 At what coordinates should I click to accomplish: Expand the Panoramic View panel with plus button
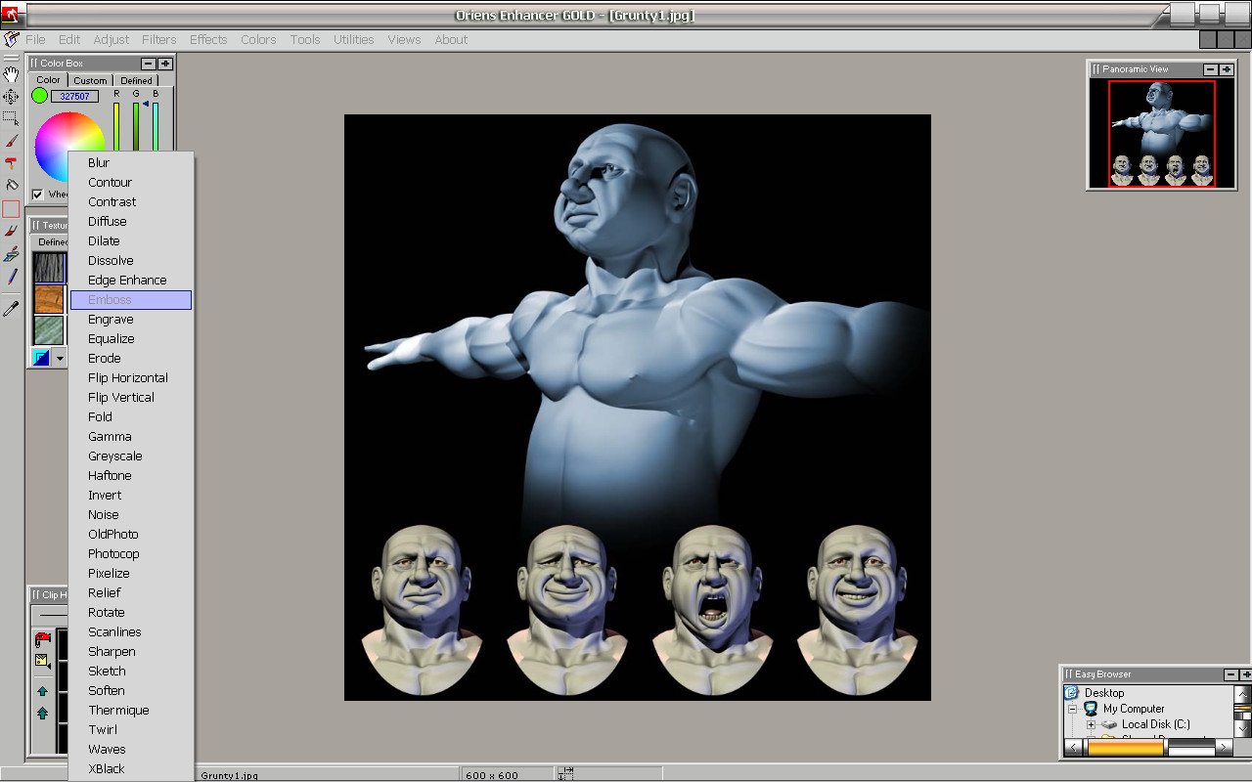tap(1227, 69)
